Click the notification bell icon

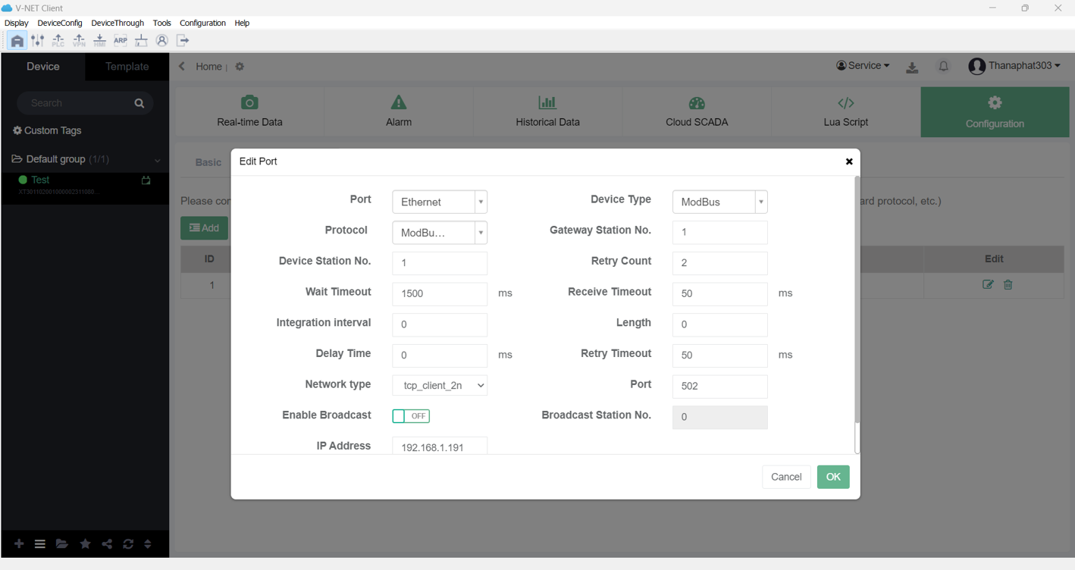pos(943,67)
